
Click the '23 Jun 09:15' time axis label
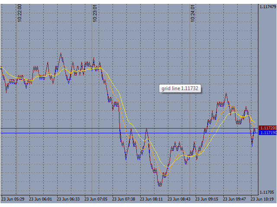(x=207, y=199)
